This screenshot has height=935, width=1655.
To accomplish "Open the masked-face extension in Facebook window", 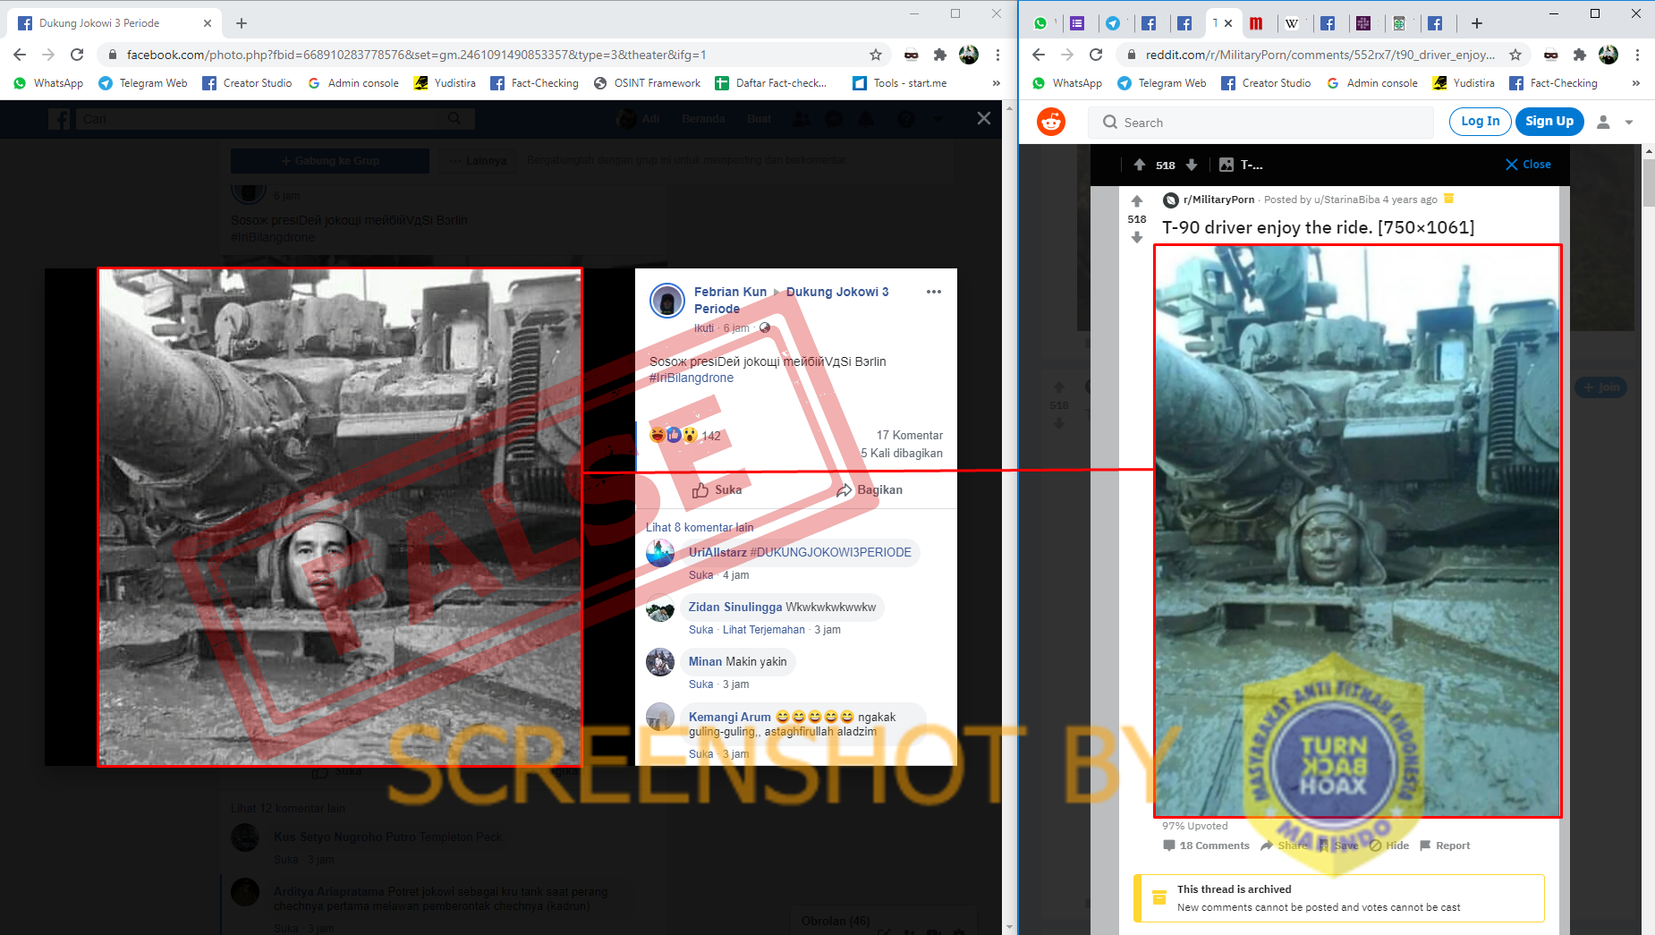I will point(911,55).
